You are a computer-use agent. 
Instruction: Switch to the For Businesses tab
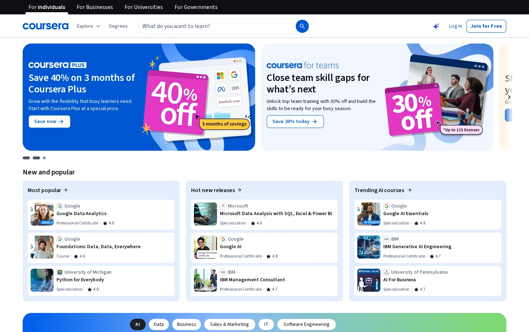pos(95,7)
